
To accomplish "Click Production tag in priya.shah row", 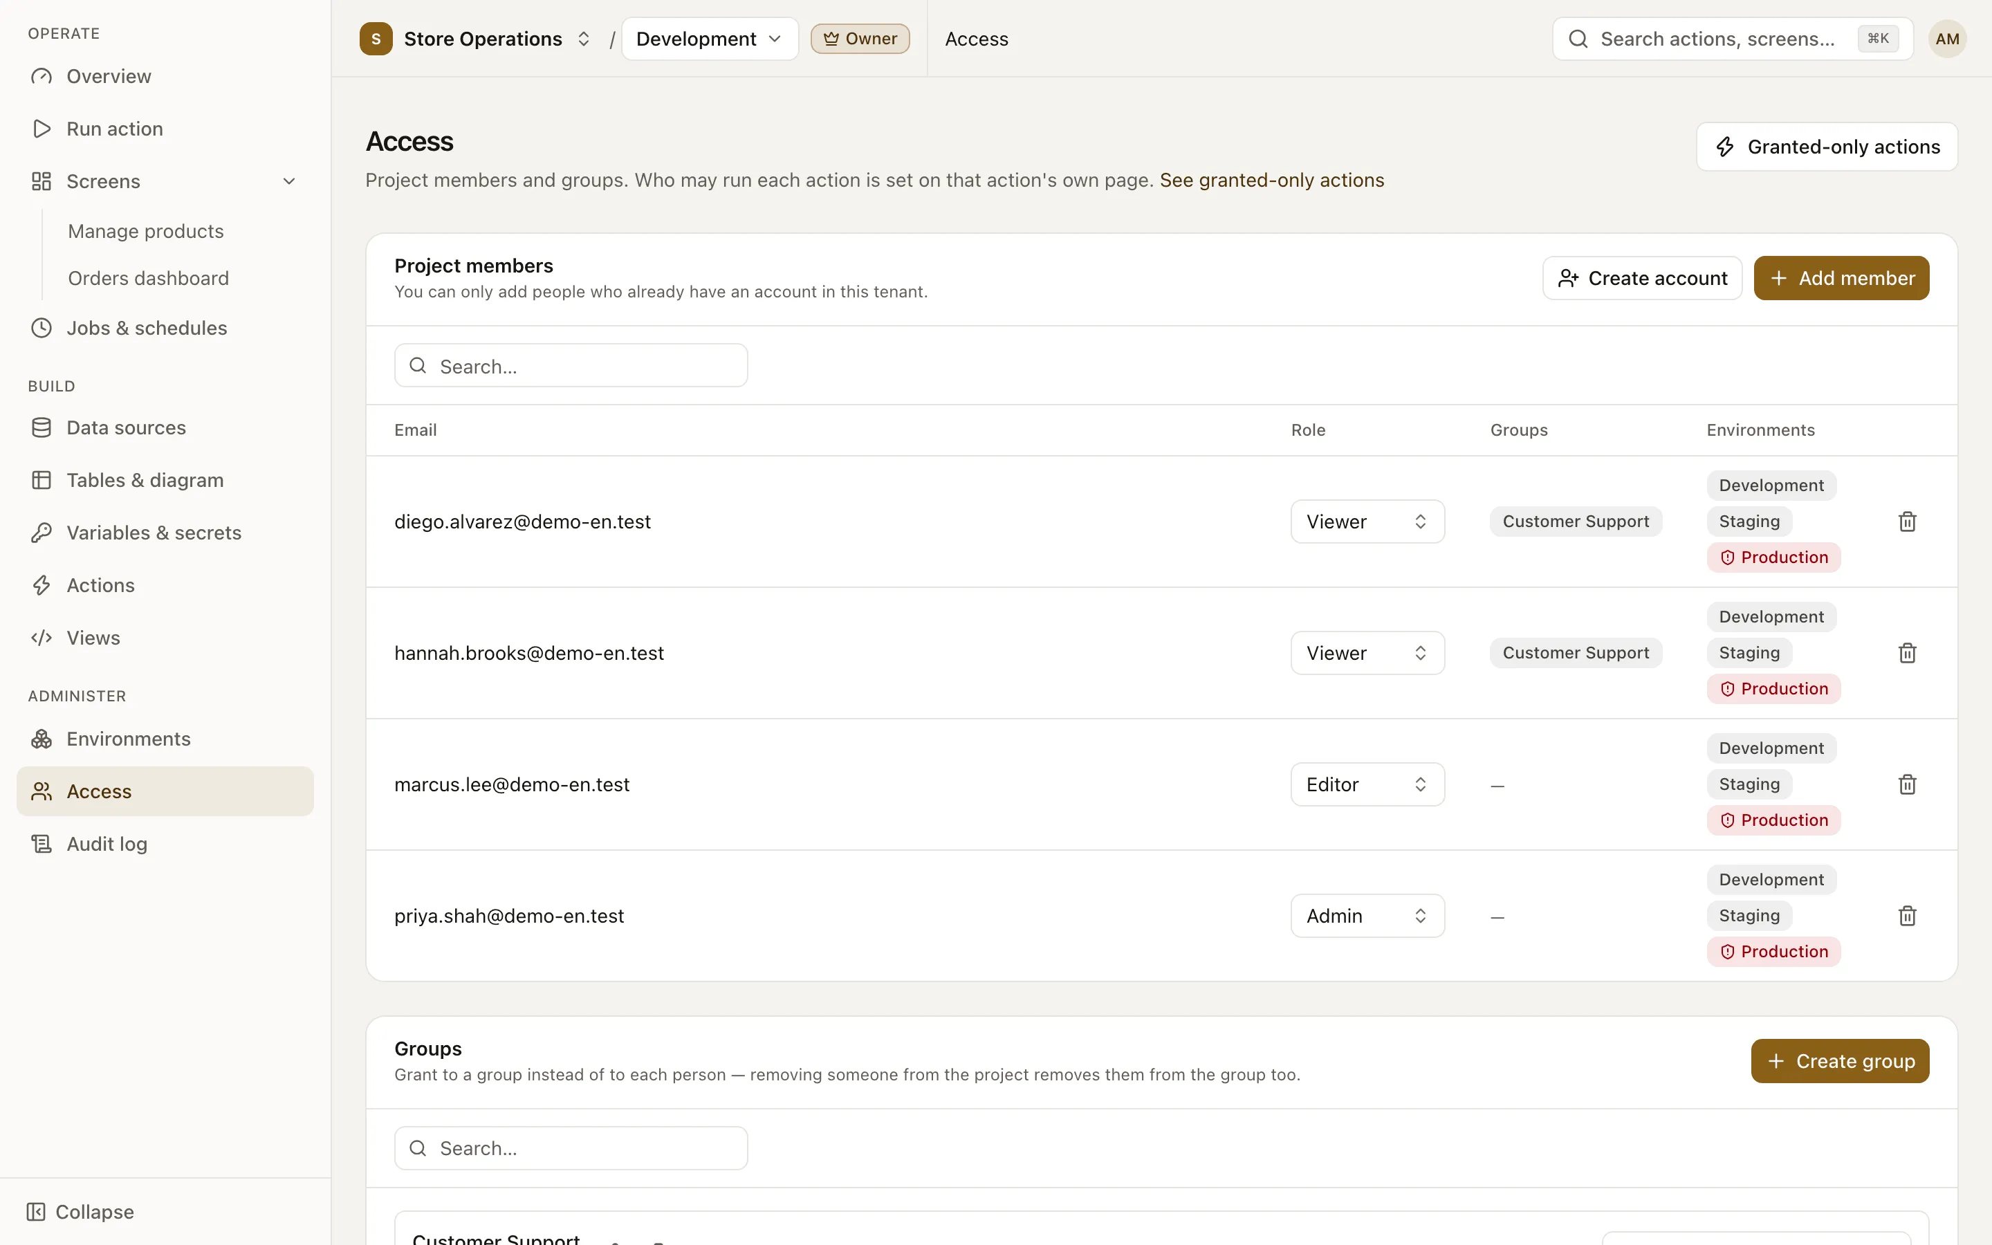I will pos(1773,951).
